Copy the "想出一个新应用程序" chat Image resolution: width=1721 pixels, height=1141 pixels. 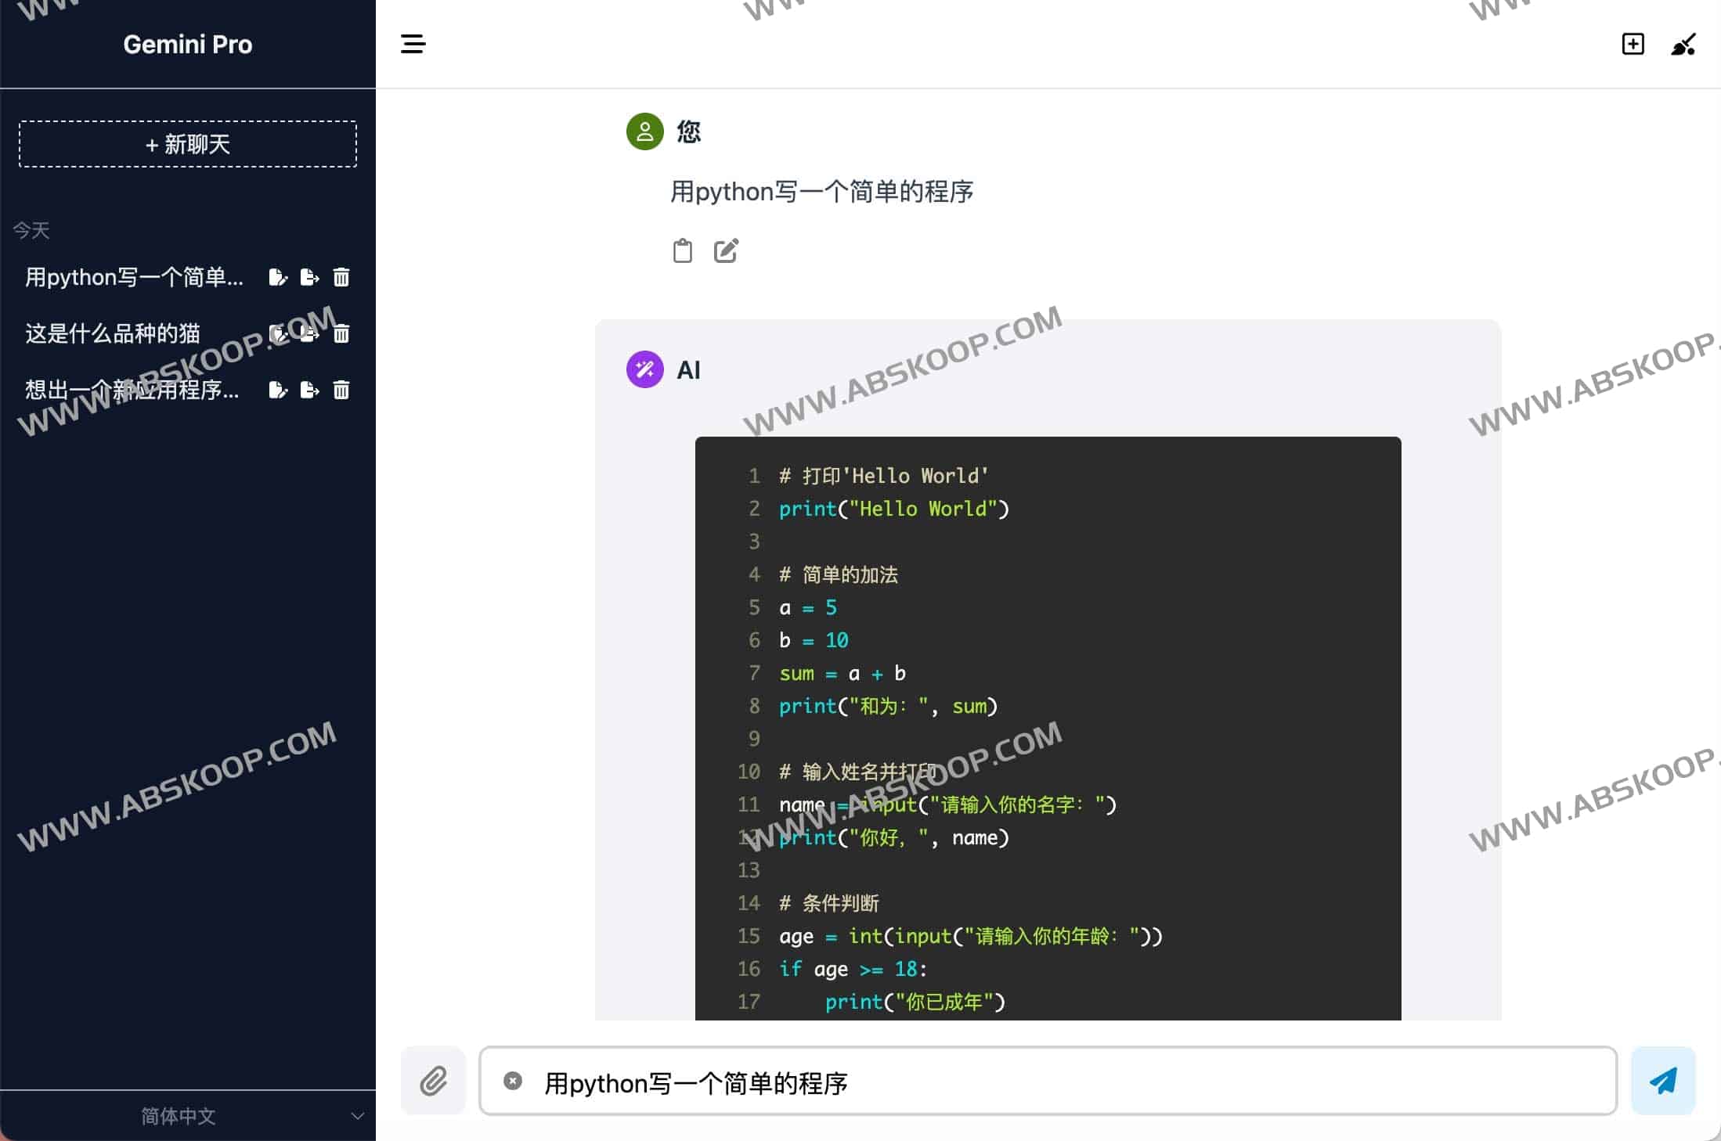point(278,391)
